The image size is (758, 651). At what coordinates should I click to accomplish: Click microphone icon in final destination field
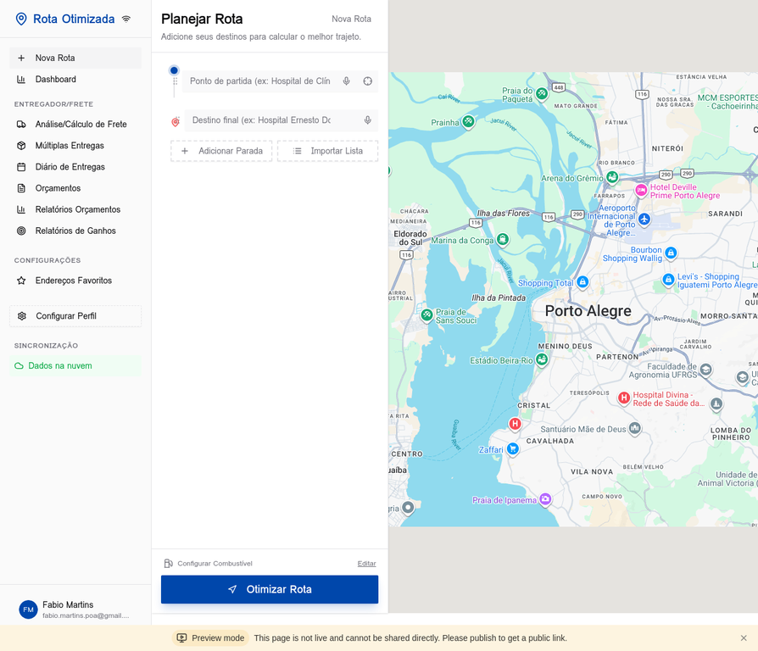(368, 120)
